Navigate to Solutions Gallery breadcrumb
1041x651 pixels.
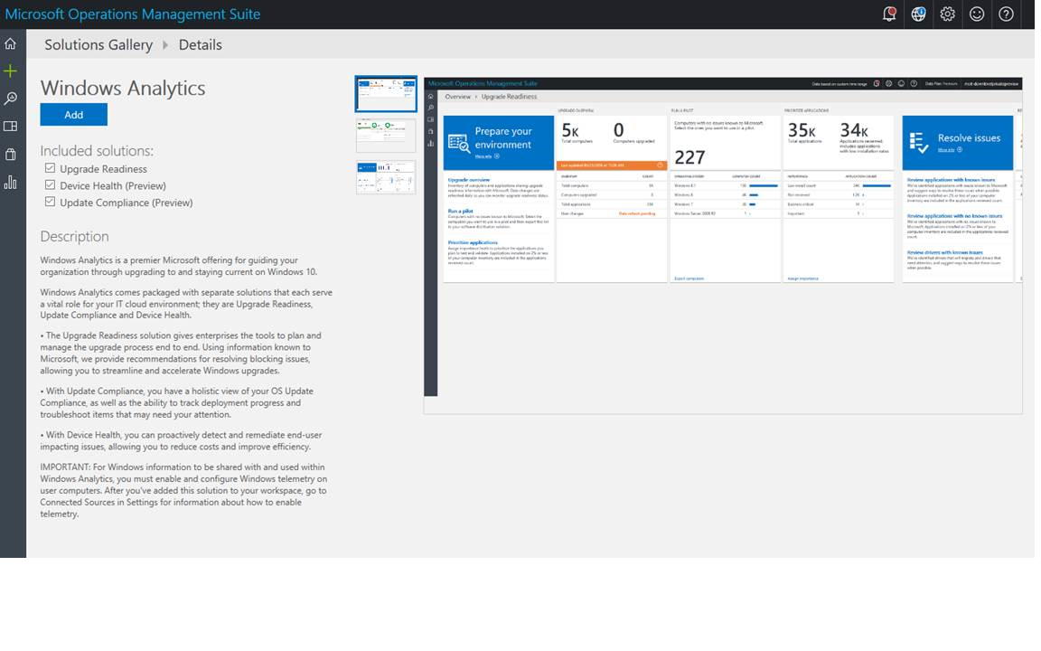[x=98, y=45]
